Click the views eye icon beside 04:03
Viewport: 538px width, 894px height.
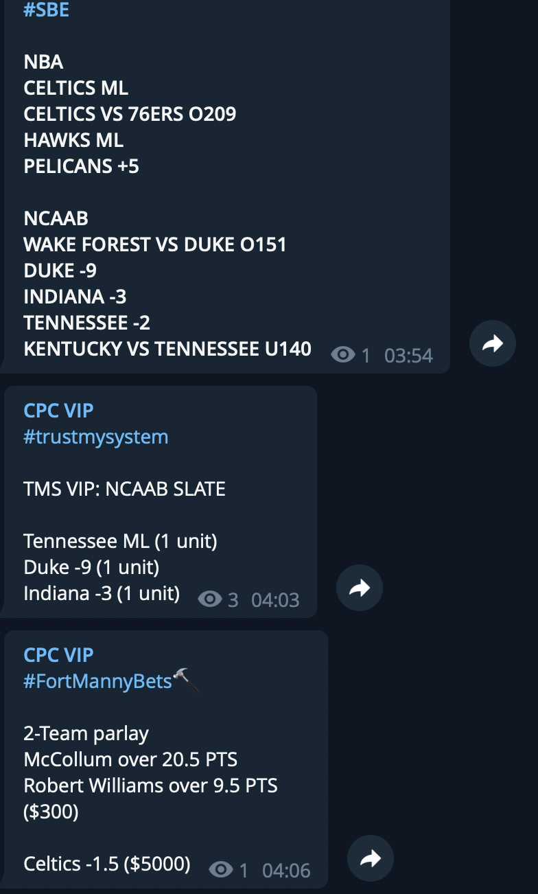[210, 599]
